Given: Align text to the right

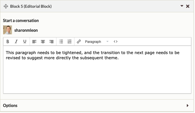Looking at the screenshot, I should point(52,41).
